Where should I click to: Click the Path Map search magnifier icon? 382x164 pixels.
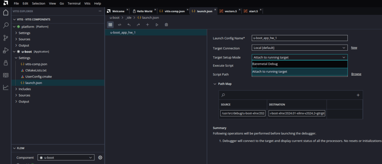pos(223,95)
